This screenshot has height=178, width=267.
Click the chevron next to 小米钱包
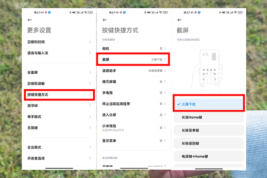coord(165,128)
